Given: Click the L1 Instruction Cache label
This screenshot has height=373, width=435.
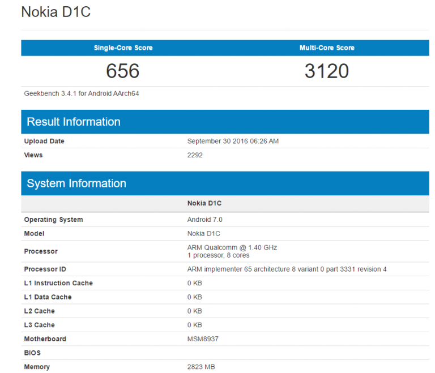Looking at the screenshot, I should (58, 283).
